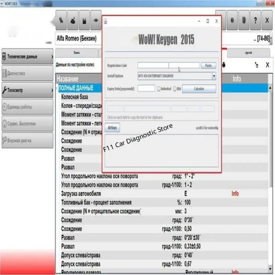The width and height of the screenshot is (275, 275).
Task: Click the Java icon in Keygen title bar
Action: click(x=105, y=21)
